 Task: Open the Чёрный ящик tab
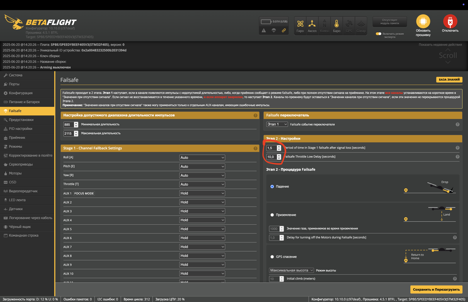(27, 227)
